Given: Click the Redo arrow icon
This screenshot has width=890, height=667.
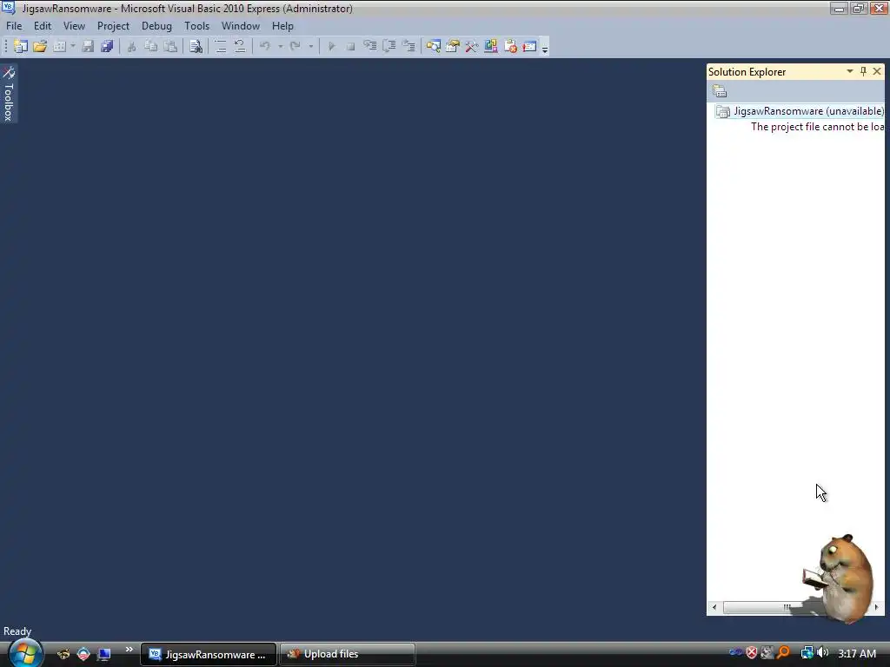Looking at the screenshot, I should tap(296, 47).
